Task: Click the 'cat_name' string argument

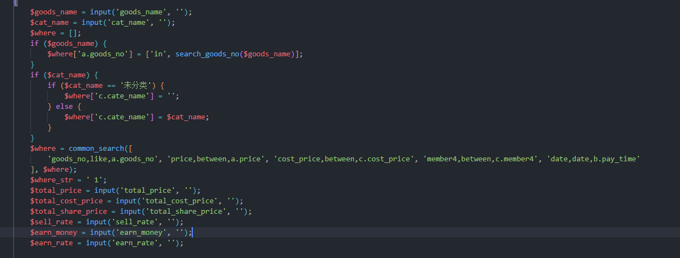Action: [129, 23]
